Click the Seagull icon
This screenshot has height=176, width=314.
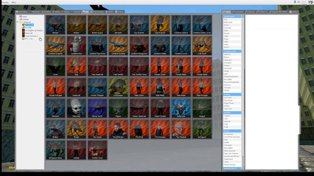pos(202,108)
